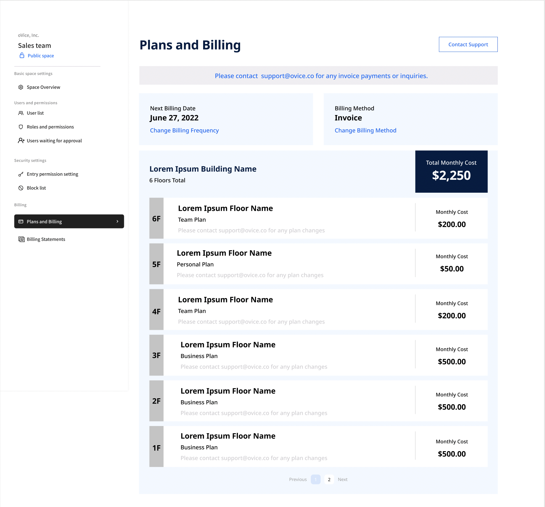The width and height of the screenshot is (545, 507).
Task: Select the 6F floor label
Action: (156, 218)
